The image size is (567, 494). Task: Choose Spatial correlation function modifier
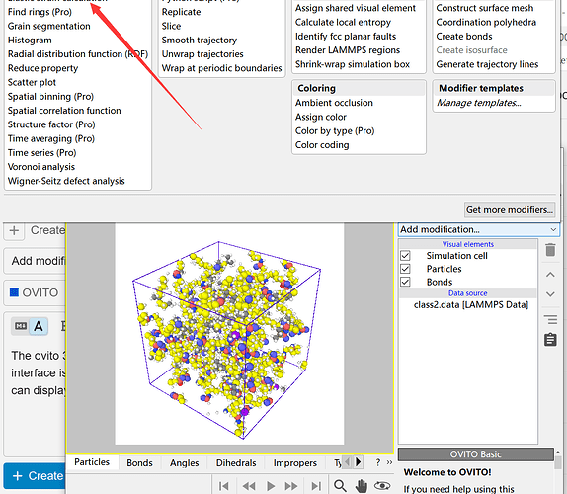(64, 111)
